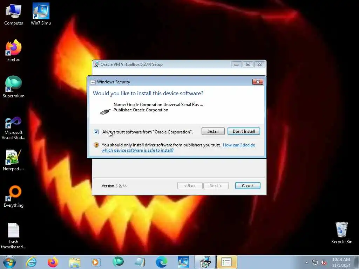Screen dimensions: 359x269
Task: Click the Publisher: Oracle Corporation text
Action: tap(141, 110)
